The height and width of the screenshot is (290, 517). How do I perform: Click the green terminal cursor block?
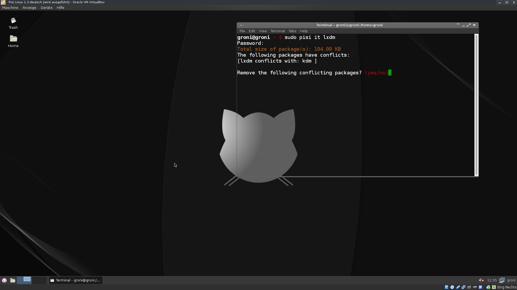click(390, 72)
